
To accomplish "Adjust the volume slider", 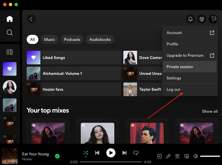I will (x=210, y=156).
